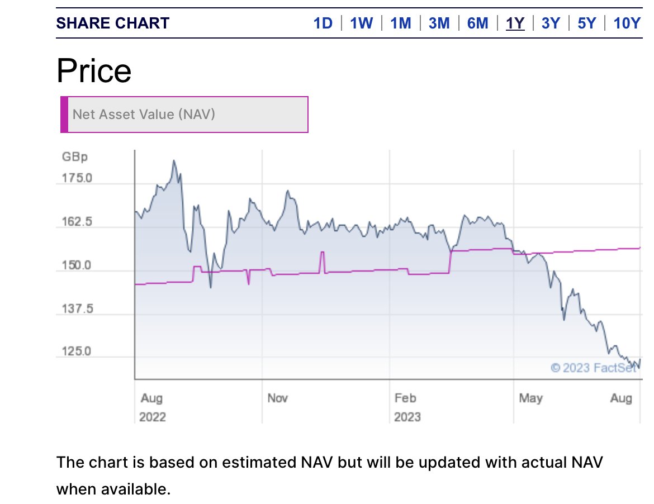Click the magenta NAV color bar

(64, 115)
